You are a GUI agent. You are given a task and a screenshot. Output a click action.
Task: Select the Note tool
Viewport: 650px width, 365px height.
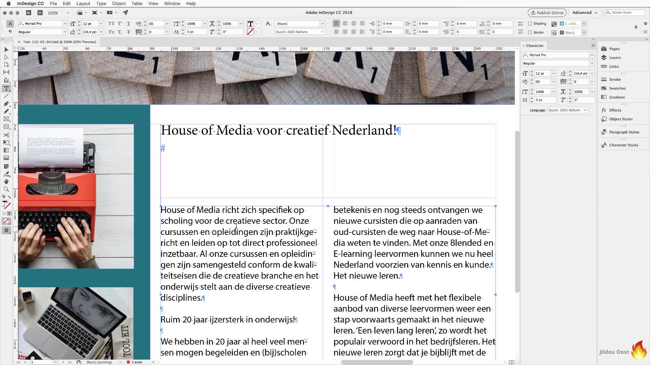[x=6, y=166]
